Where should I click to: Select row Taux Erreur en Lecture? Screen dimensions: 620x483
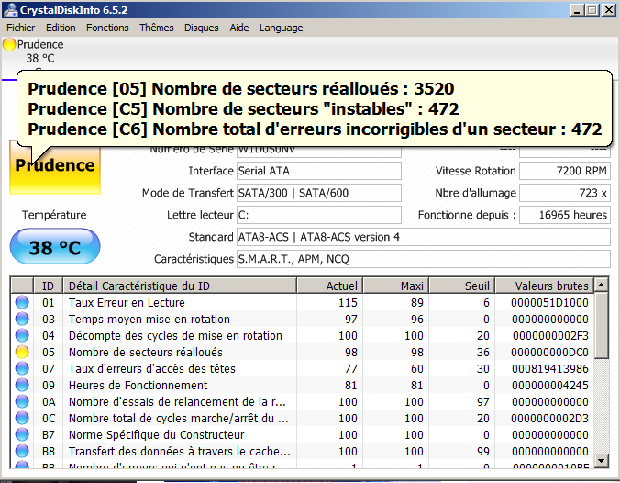point(302,302)
